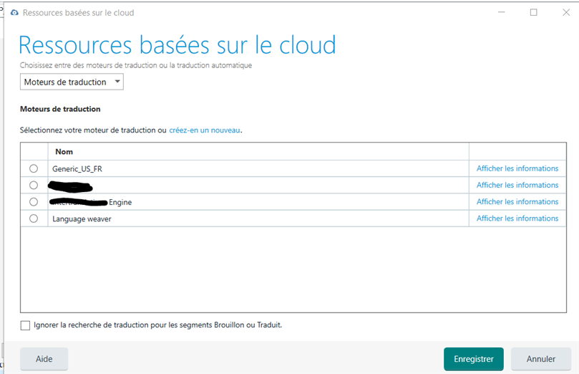
Task: Open the Moteurs de traduction dropdown
Action: click(72, 82)
